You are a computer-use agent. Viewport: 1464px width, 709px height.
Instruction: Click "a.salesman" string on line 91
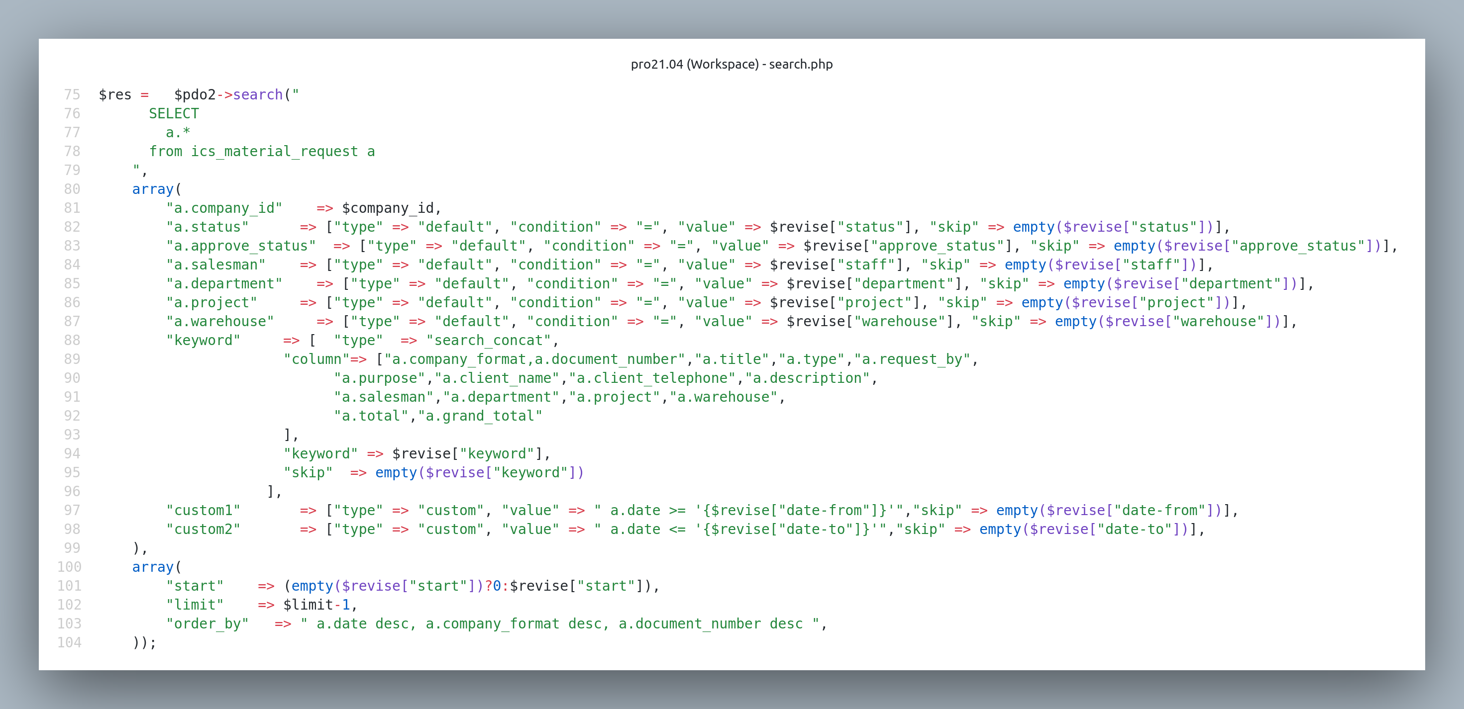384,397
